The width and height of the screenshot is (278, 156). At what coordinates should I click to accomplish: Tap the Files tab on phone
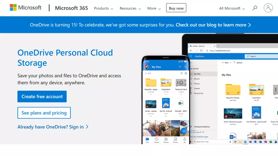(147, 140)
